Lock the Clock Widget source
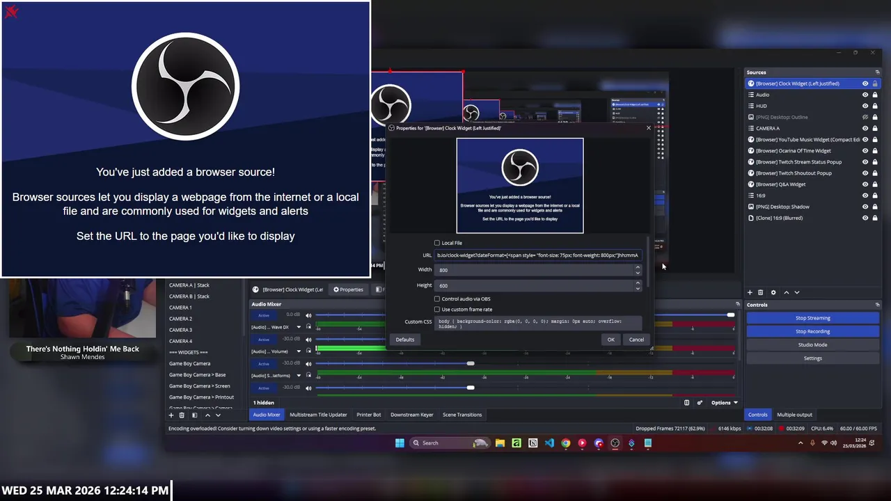The width and height of the screenshot is (891, 501). tap(875, 83)
